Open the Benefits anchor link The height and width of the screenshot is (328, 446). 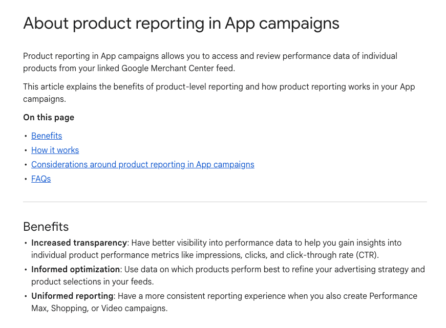pyautogui.click(x=47, y=136)
